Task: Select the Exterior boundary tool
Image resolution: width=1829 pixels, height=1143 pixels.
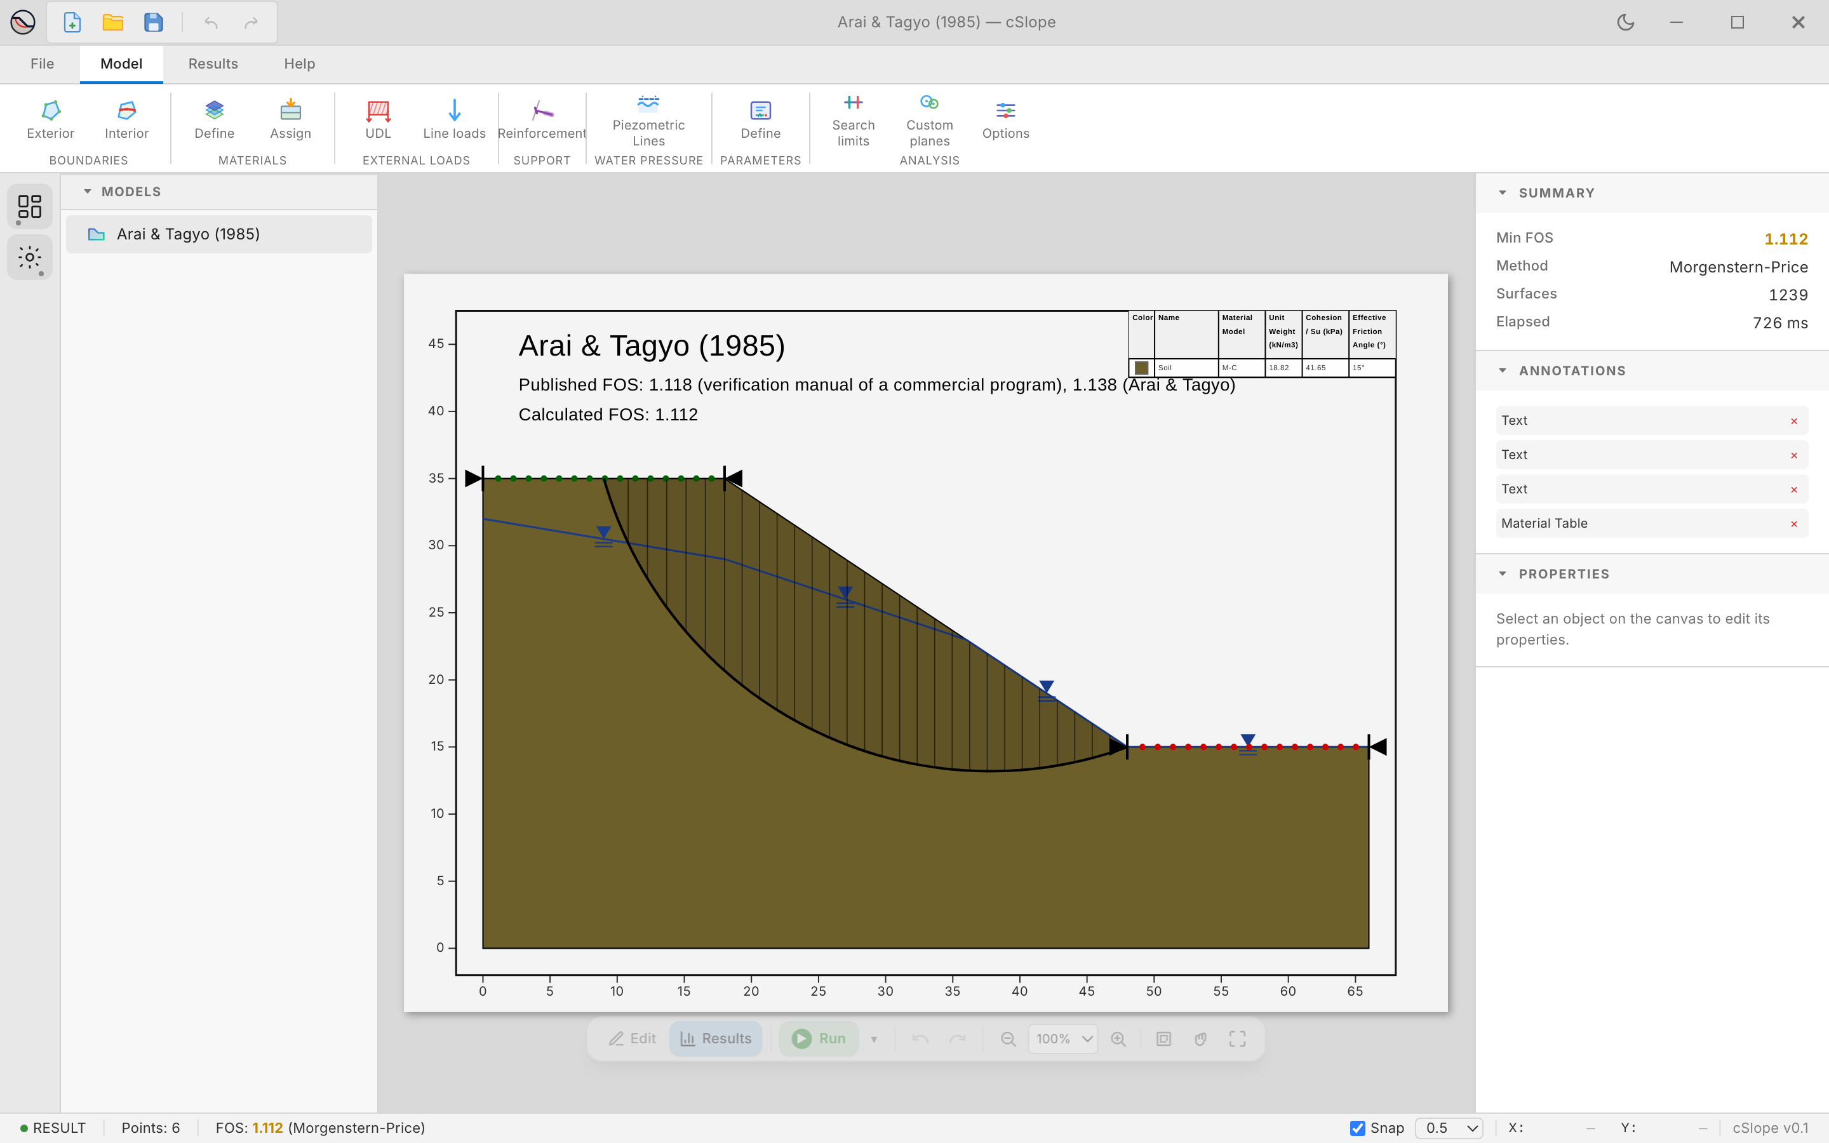Action: pos(51,120)
